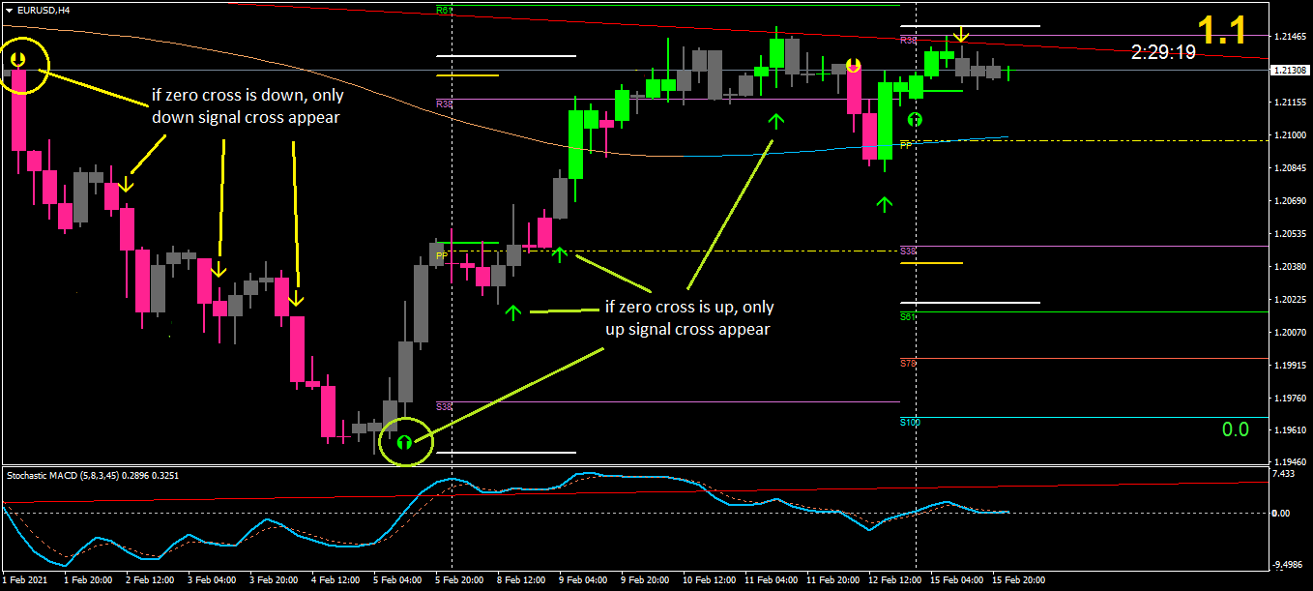Click the red S78 support level label

(x=908, y=363)
